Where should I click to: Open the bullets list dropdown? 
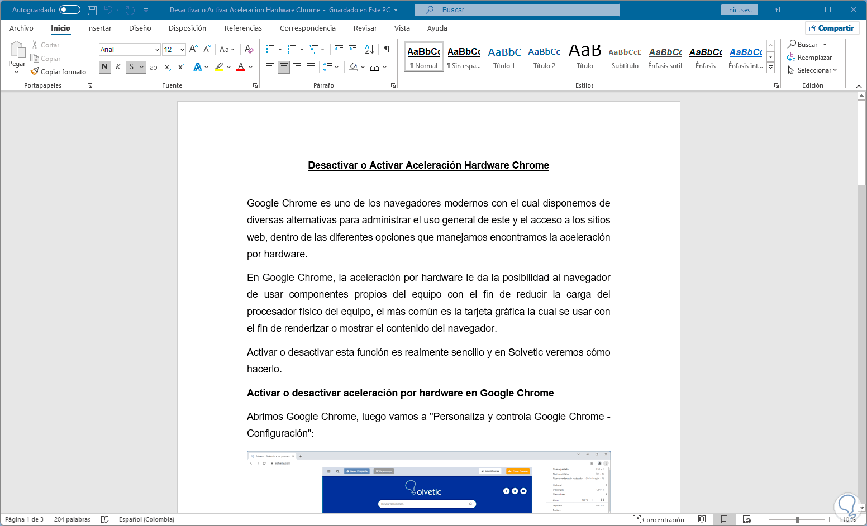pyautogui.click(x=280, y=49)
